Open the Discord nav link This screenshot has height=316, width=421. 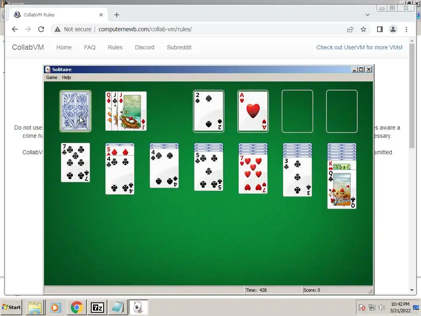144,47
